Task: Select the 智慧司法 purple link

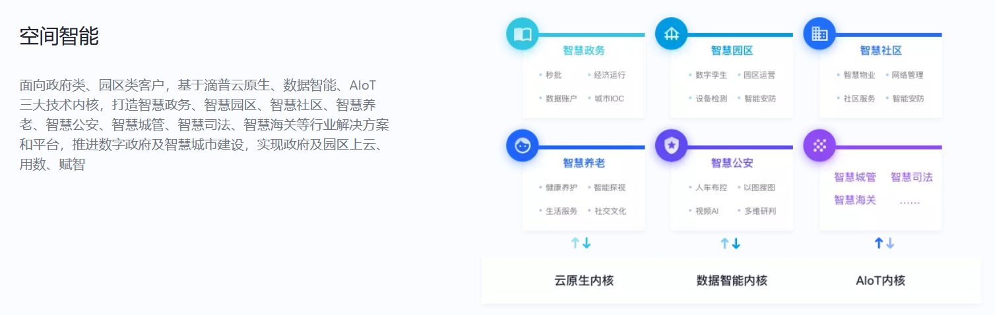Action: (x=912, y=177)
